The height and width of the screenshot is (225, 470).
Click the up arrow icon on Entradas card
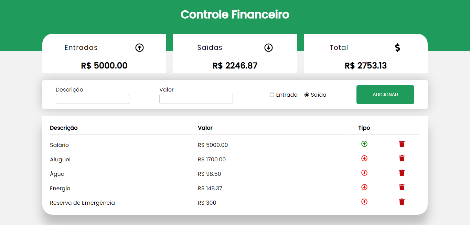pos(139,47)
